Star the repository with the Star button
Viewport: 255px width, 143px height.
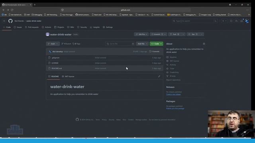(193, 34)
